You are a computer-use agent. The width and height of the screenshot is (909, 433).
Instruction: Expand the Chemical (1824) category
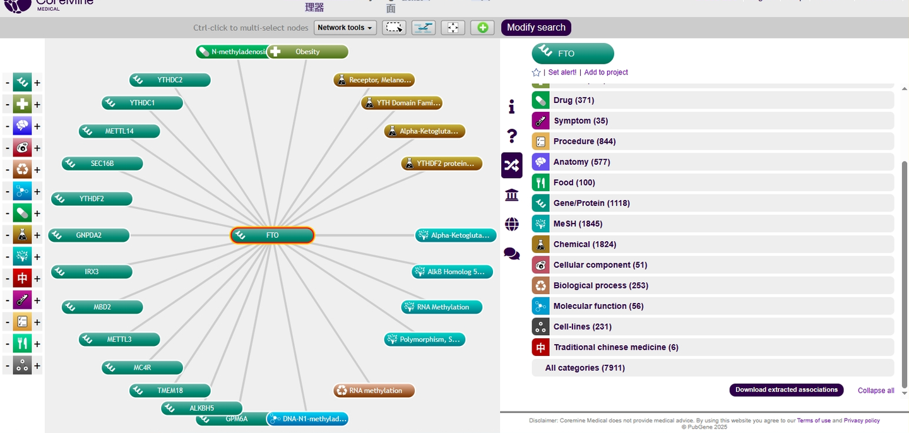pyautogui.click(x=713, y=244)
